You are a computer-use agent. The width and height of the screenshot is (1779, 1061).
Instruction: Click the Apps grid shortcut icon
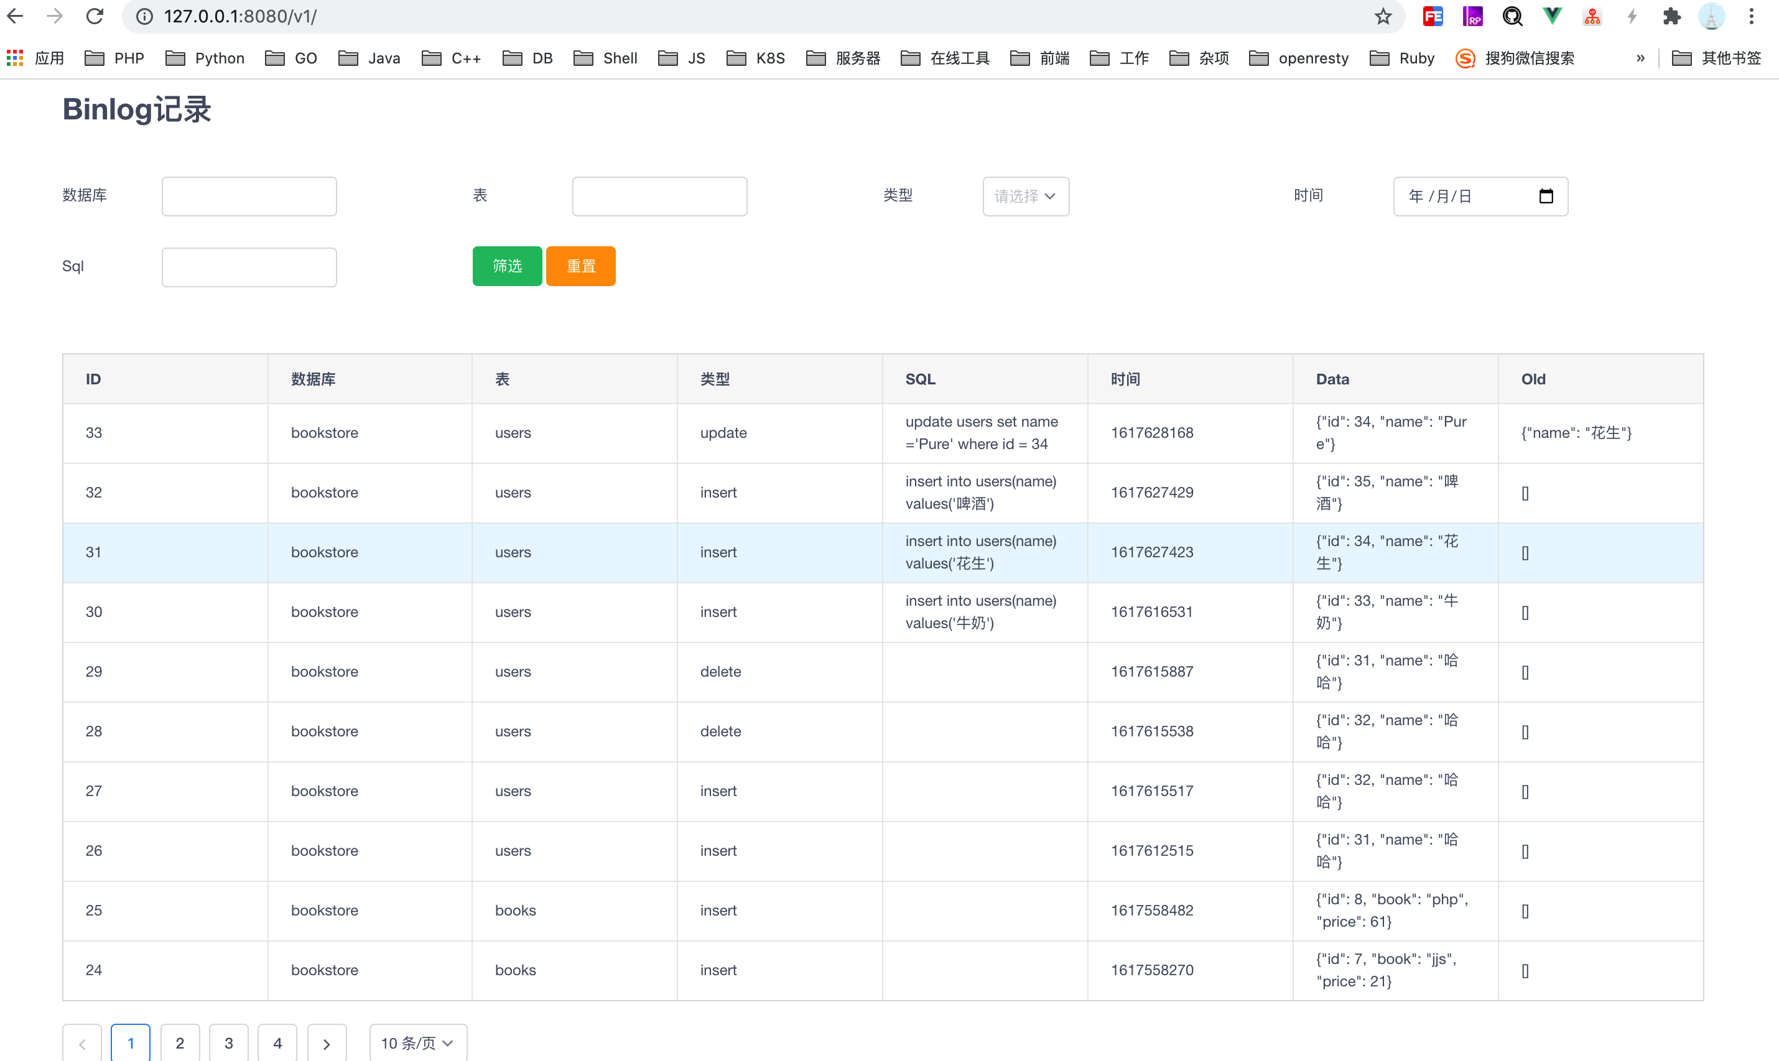coord(15,58)
